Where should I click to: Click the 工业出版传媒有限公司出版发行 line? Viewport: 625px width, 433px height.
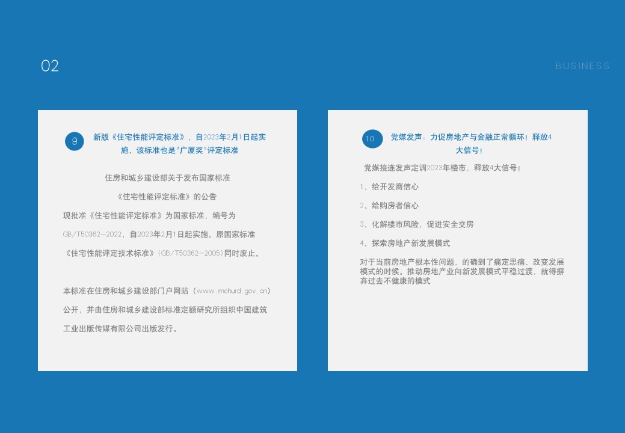[x=121, y=329]
